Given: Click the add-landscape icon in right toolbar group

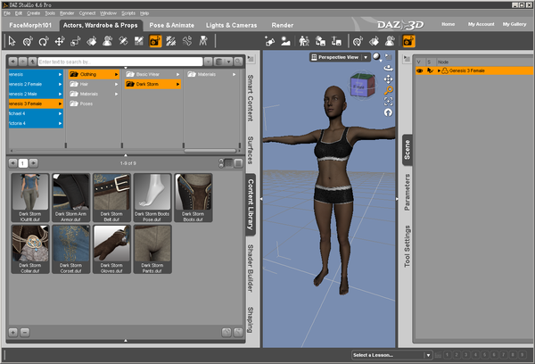Looking at the screenshot, I should click(x=285, y=41).
